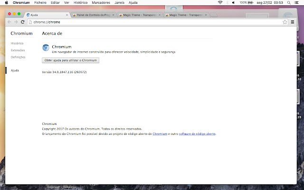
Task: Click the page icon in the address bar
Action: [x=30, y=22]
